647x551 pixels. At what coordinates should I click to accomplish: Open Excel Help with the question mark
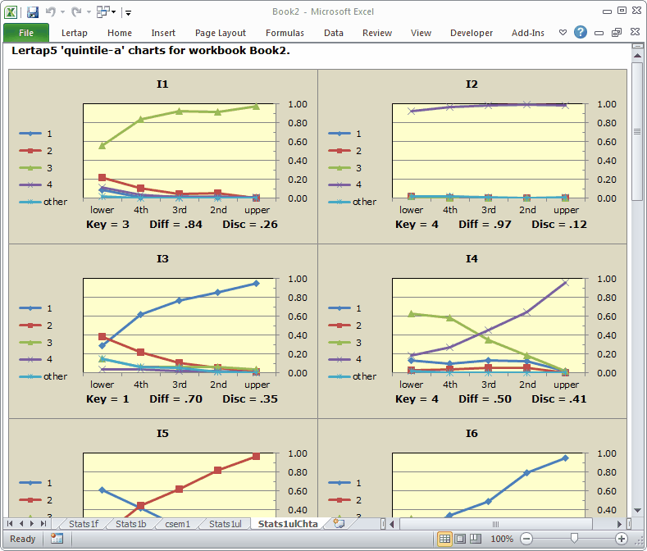coord(580,32)
